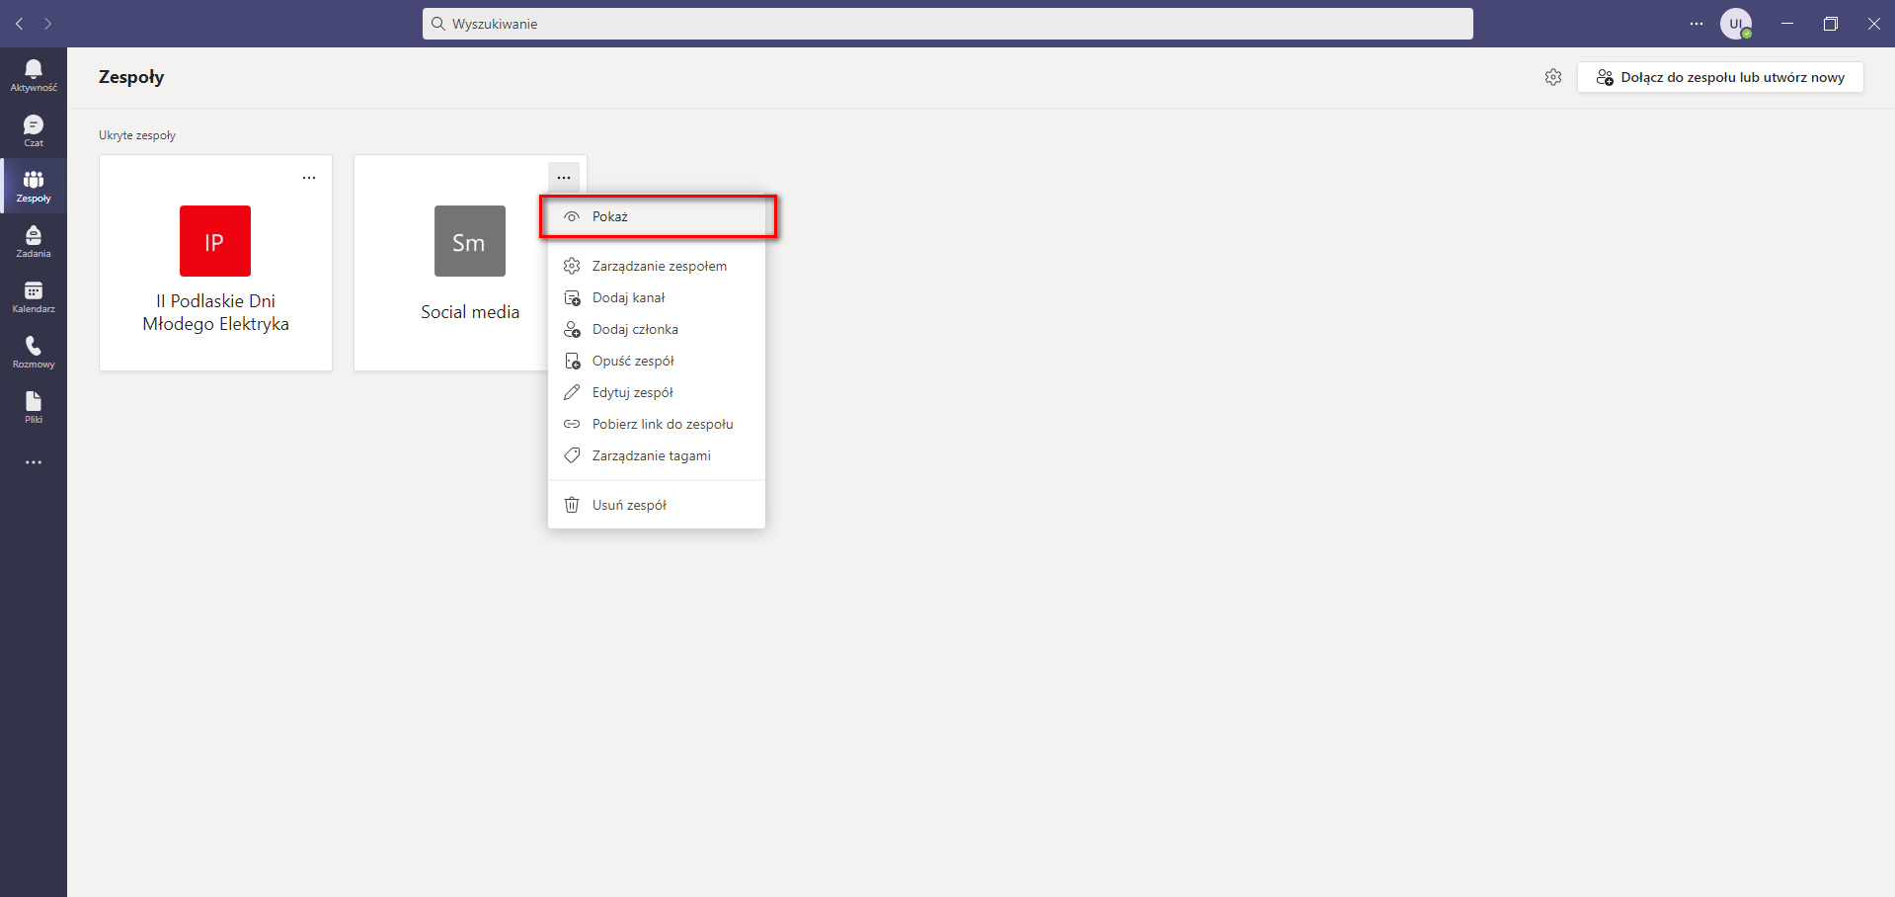Choose Pokaż to show the team
The height and width of the screenshot is (897, 1895).
pyautogui.click(x=657, y=216)
